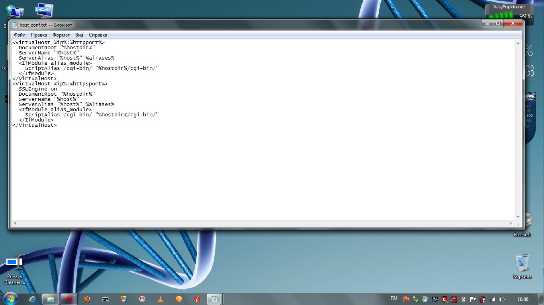Open the Recycle Bin (Корзина) desktop icon
This screenshot has width=544, height=305.
pos(522,263)
